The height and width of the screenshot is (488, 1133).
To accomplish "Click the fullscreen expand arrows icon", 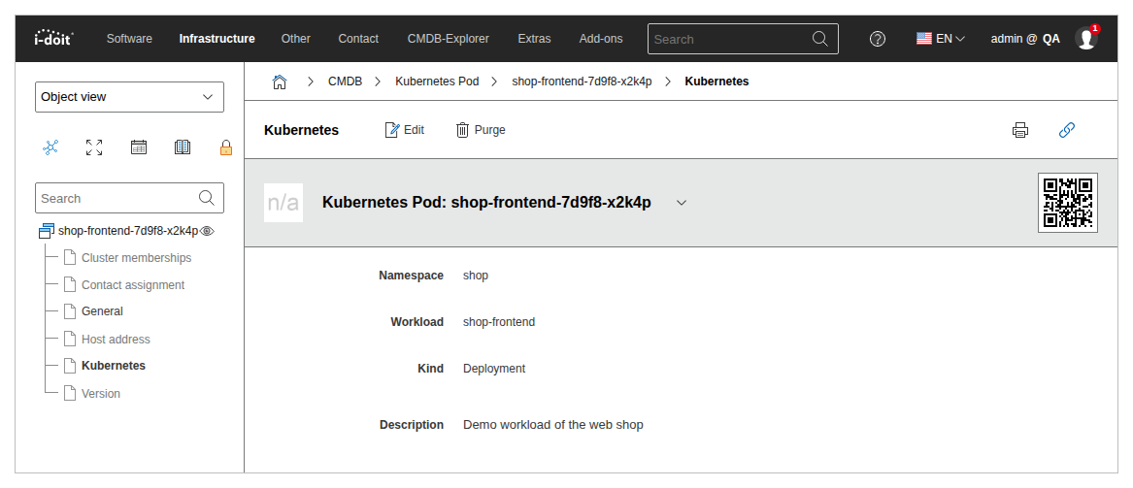I will [x=94, y=147].
